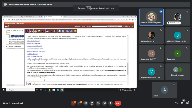Image resolution: width=192 pixels, height=108 pixels.
Task: Switch to the WhatsApp browser tab
Action: tap(12, 17)
